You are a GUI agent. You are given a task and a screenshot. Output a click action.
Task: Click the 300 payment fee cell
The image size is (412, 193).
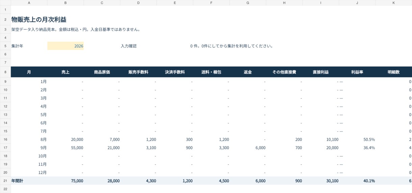(x=175, y=139)
